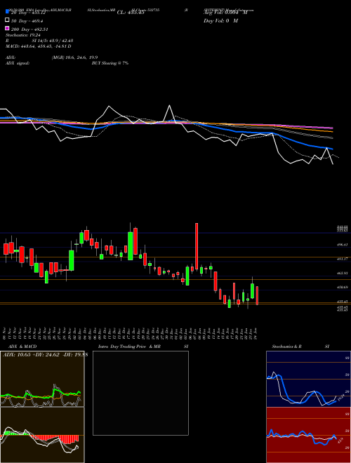Click the 496.41 price axis label
This screenshot has height=463, width=351.
click(x=343, y=245)
